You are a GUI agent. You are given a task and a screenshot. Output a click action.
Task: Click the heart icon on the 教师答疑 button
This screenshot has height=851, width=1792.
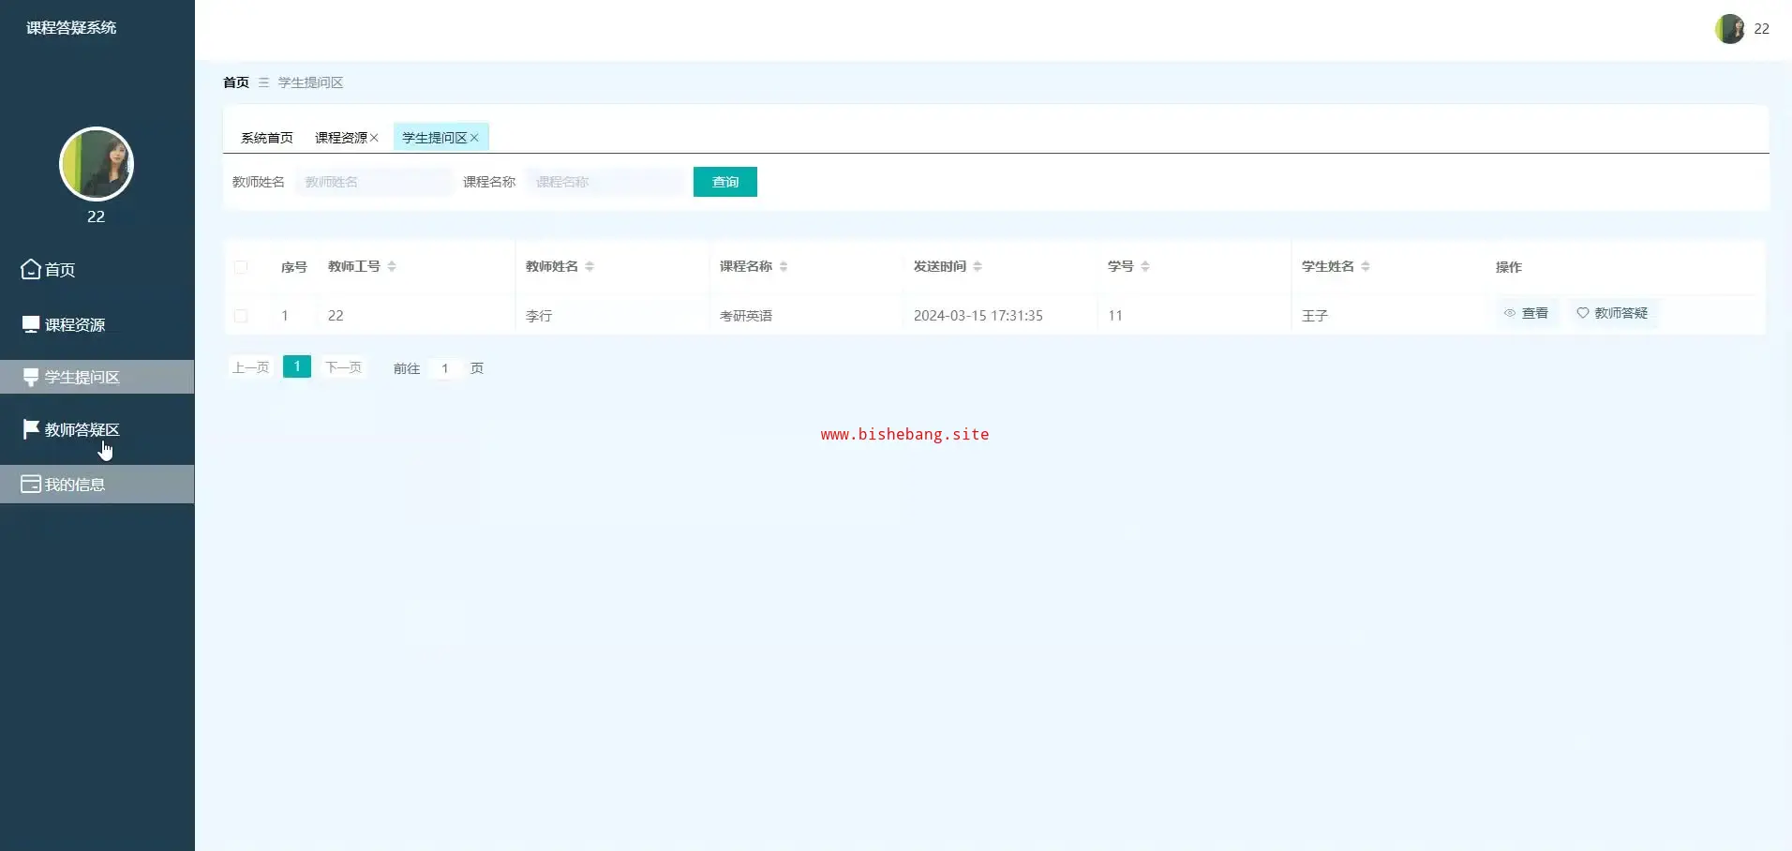point(1583,313)
